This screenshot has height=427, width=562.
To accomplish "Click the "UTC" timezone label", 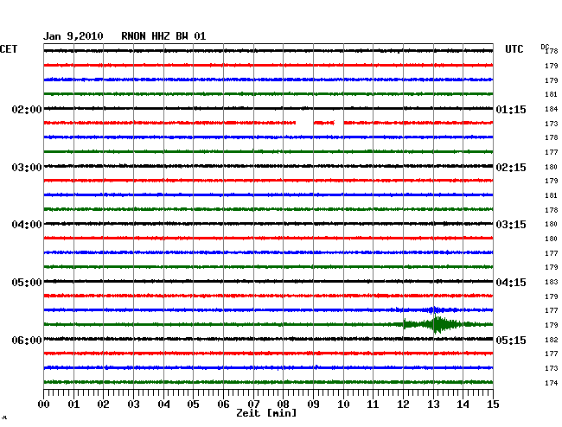I will (514, 49).
